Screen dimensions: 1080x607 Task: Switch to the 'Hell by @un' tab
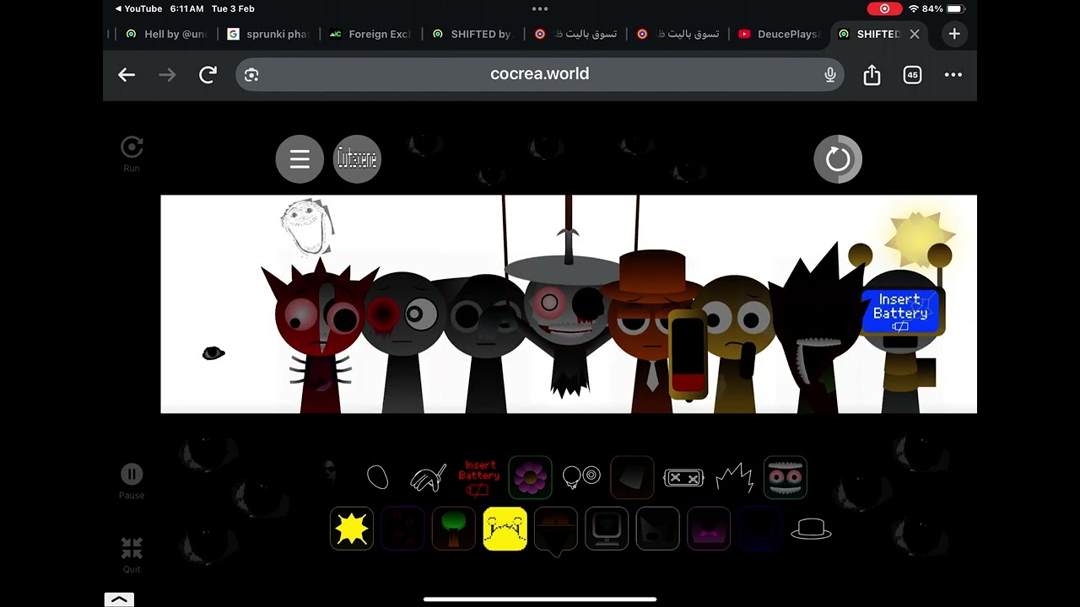point(166,34)
